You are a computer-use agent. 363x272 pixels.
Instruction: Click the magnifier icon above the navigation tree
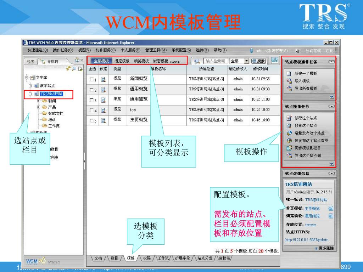(74, 68)
